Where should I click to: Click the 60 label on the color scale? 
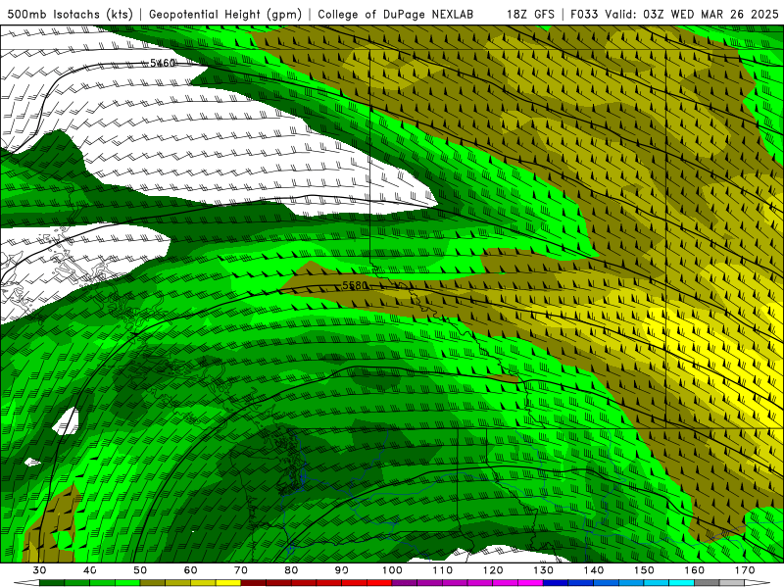[190, 570]
